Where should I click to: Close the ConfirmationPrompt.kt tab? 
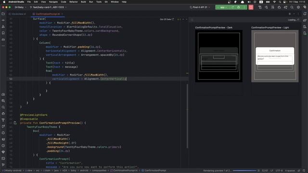(x=62, y=14)
